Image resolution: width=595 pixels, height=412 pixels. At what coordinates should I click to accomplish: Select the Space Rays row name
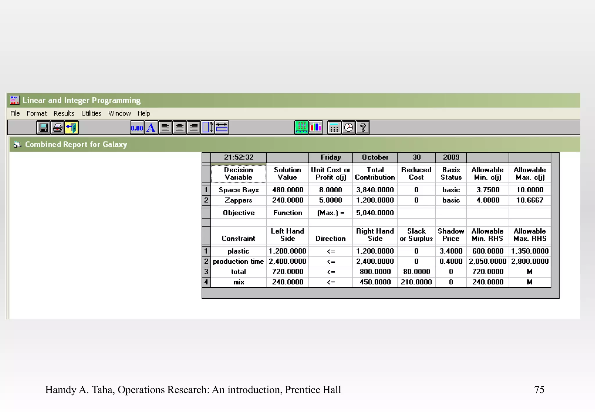239,190
